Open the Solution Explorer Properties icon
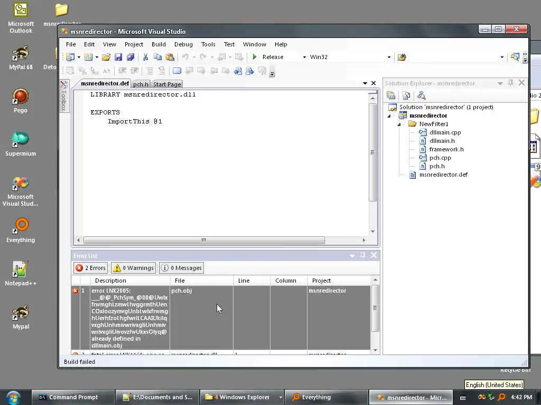Image resolution: width=541 pixels, height=405 pixels. coord(391,95)
